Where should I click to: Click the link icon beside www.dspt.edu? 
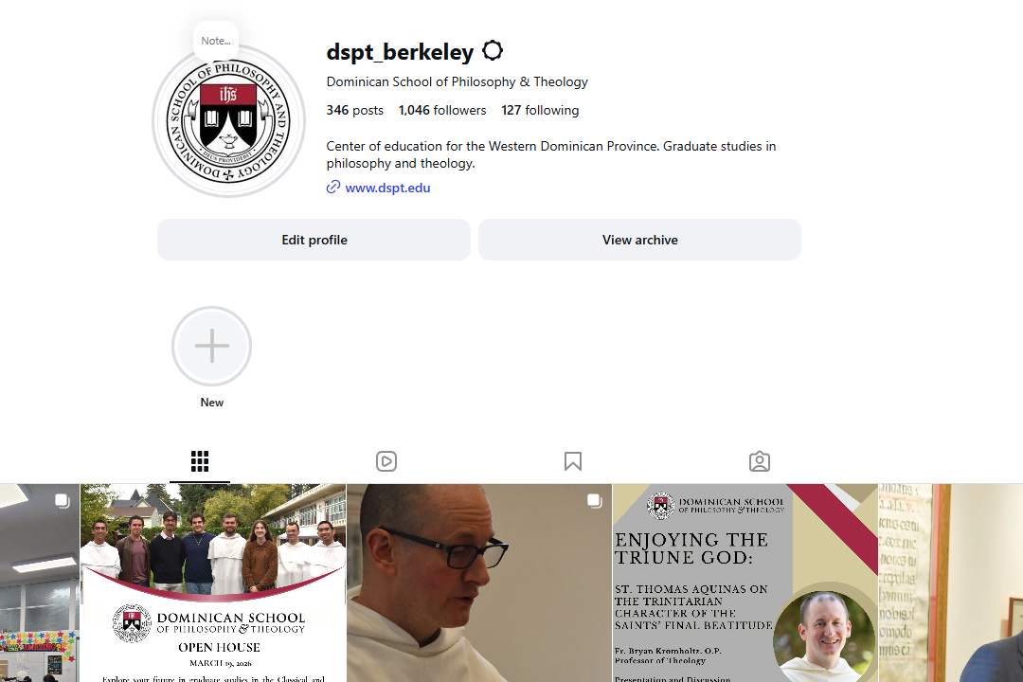pyautogui.click(x=332, y=188)
